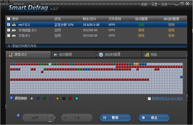Click the cyan legend color swatch
This screenshot has height=125, width=193.
(77, 99)
